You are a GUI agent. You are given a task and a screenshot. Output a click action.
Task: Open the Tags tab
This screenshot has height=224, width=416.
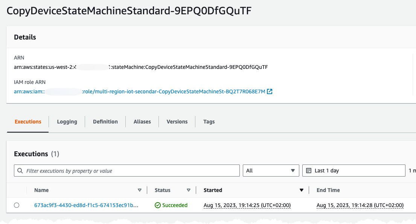pyautogui.click(x=209, y=122)
